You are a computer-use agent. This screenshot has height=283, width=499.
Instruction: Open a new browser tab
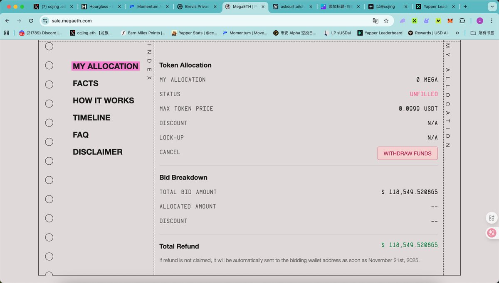(x=465, y=7)
